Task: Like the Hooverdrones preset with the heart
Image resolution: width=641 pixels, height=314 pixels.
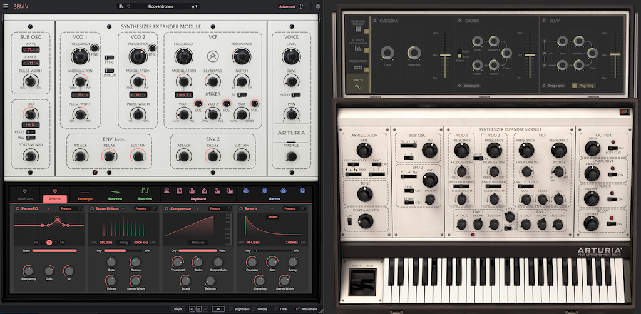Action: [x=128, y=6]
